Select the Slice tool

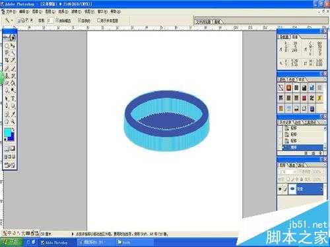click(x=13, y=60)
